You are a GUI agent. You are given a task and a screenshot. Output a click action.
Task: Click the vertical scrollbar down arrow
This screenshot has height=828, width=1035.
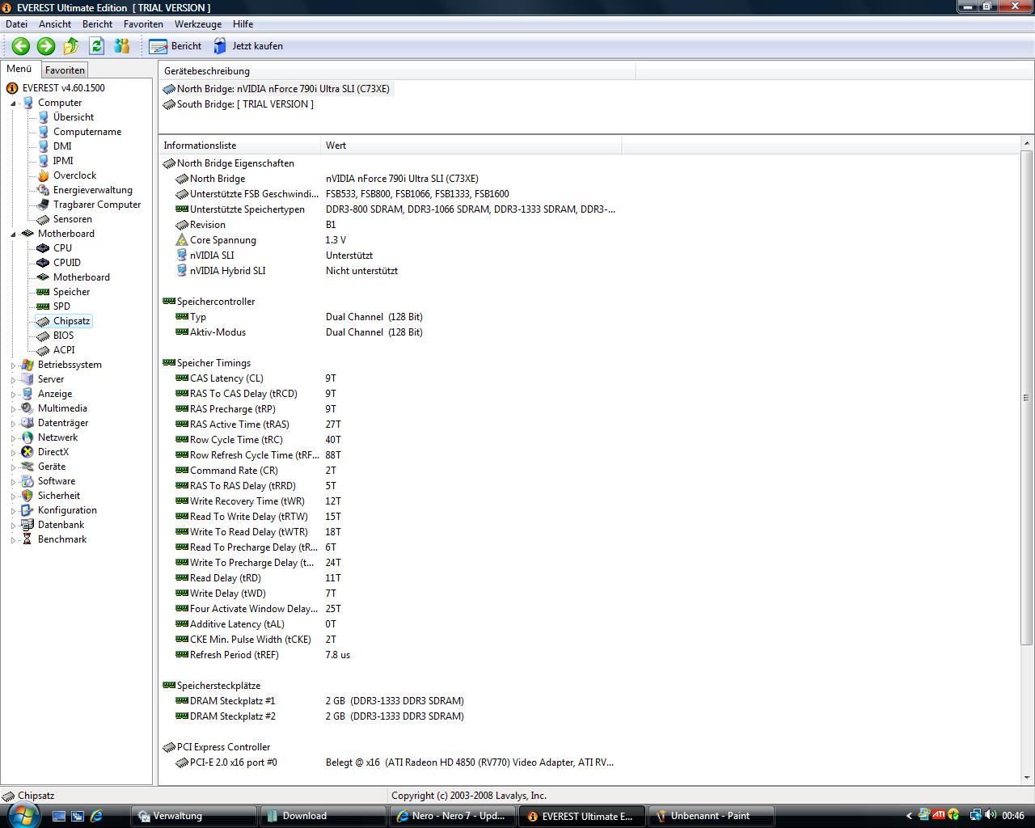coord(1027,778)
